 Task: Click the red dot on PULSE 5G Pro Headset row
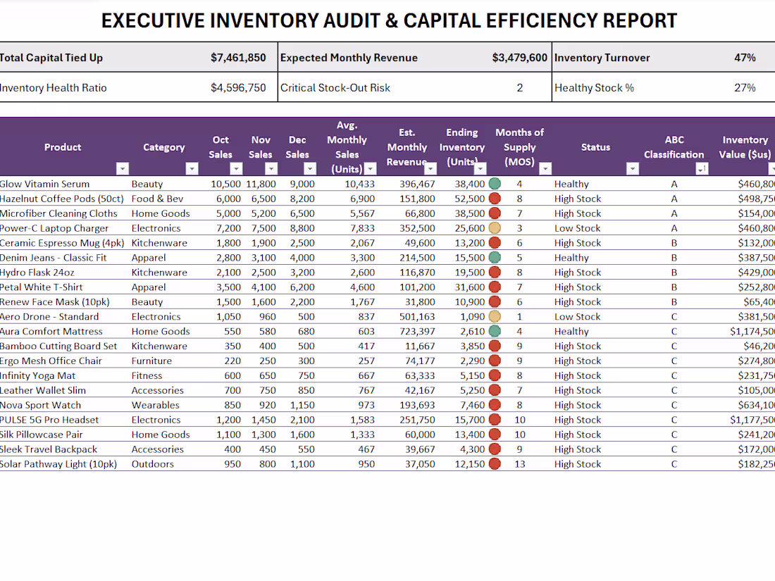495,420
